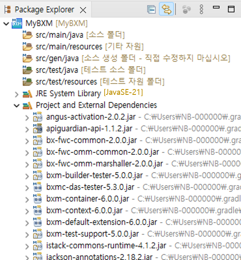This screenshot has height=260, width=241.
Task: Click bx-fwc-omm-common-2.0.0.jar icon
Action: click(38, 152)
